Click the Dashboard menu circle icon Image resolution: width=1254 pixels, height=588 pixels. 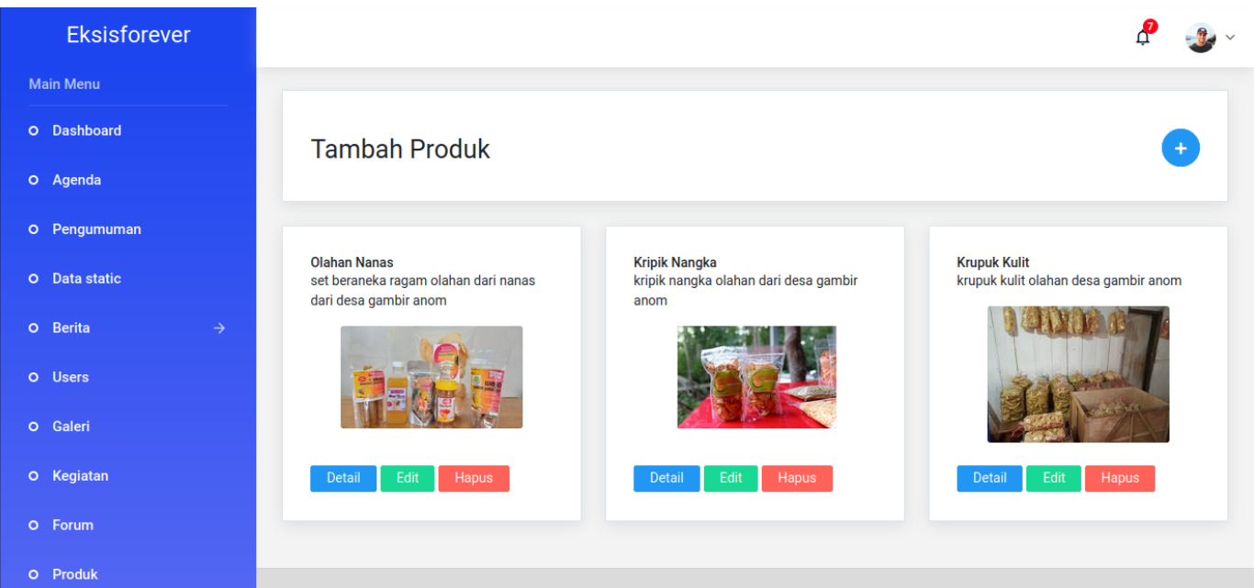click(x=34, y=131)
